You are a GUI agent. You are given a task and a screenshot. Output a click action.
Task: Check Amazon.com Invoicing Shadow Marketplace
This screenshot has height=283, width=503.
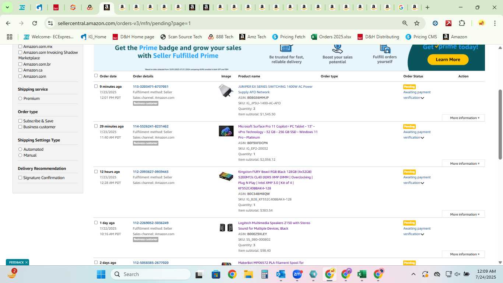coord(20,52)
